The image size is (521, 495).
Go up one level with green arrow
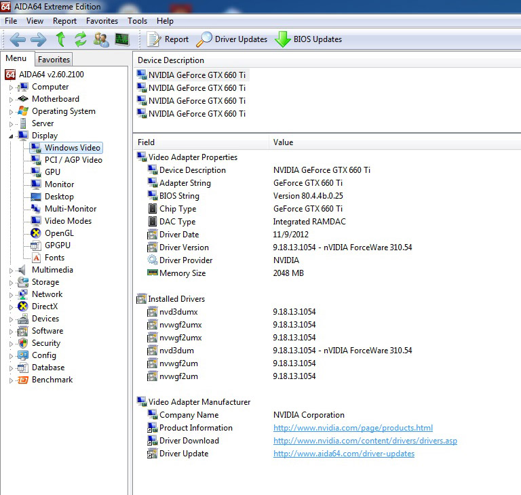[60, 39]
